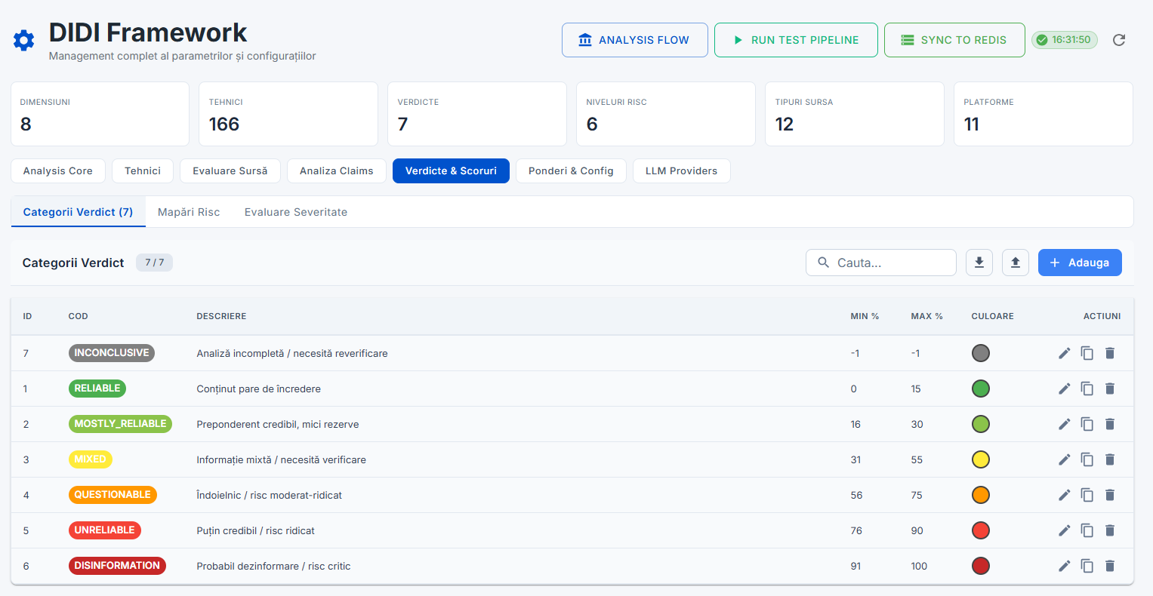Screen dimensions: 1153x596
Task: Edit the RELIABLE verdict row
Action: pos(1065,389)
